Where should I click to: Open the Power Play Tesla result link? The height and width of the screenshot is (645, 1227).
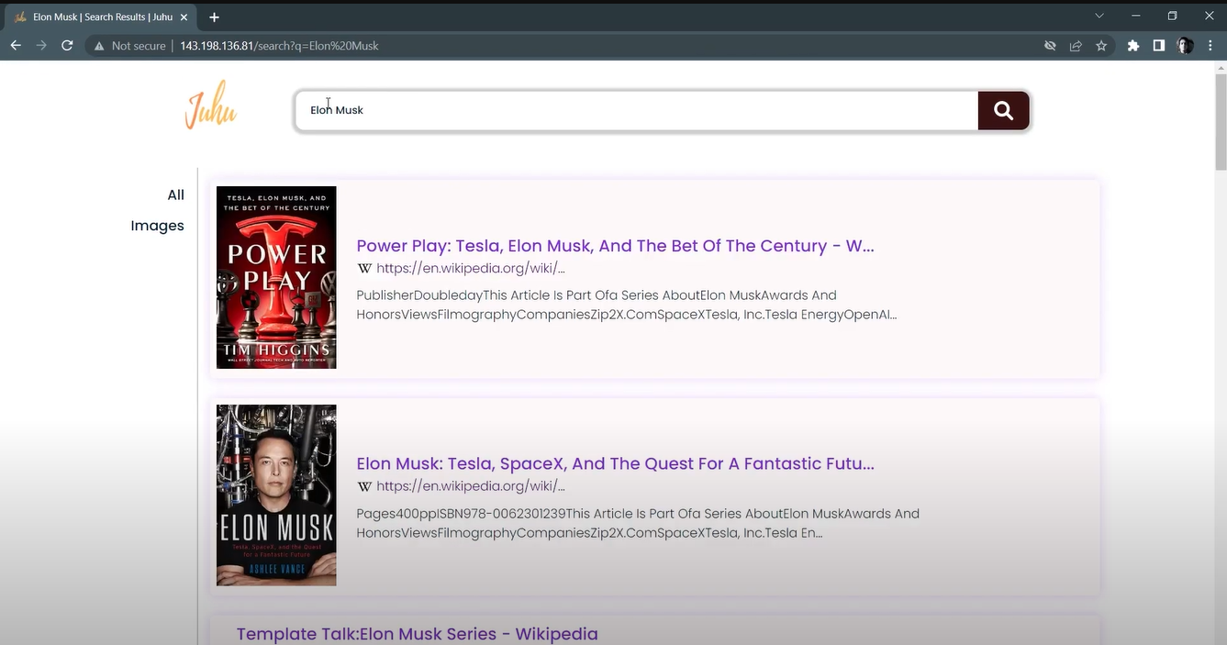(614, 246)
